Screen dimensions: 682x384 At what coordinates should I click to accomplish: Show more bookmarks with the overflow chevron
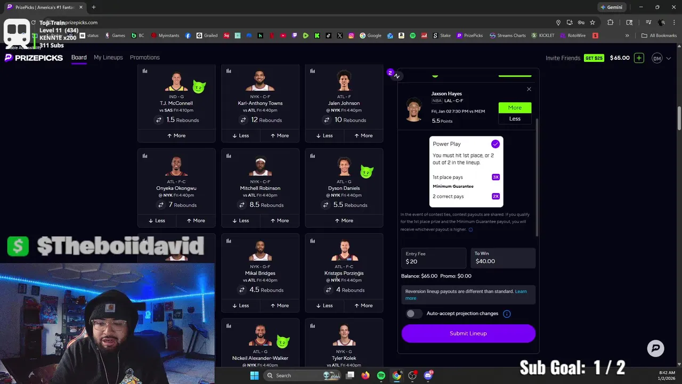[x=627, y=36]
